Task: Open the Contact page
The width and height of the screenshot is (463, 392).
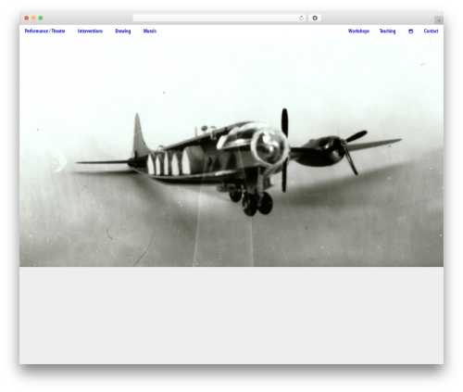Action: [x=431, y=31]
